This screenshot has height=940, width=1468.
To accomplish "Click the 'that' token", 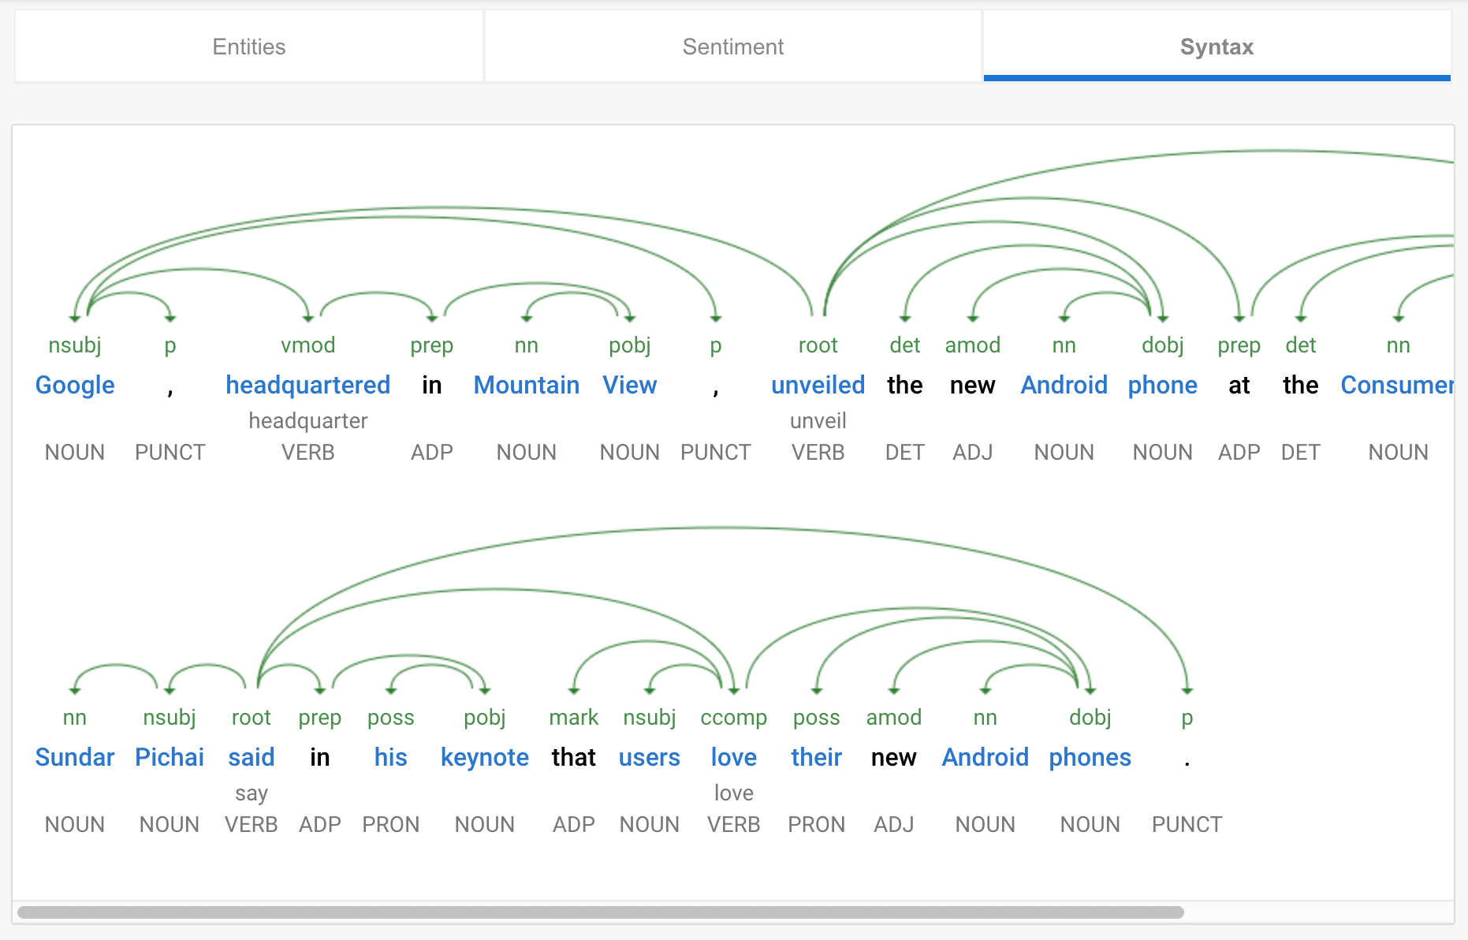I will (x=573, y=757).
